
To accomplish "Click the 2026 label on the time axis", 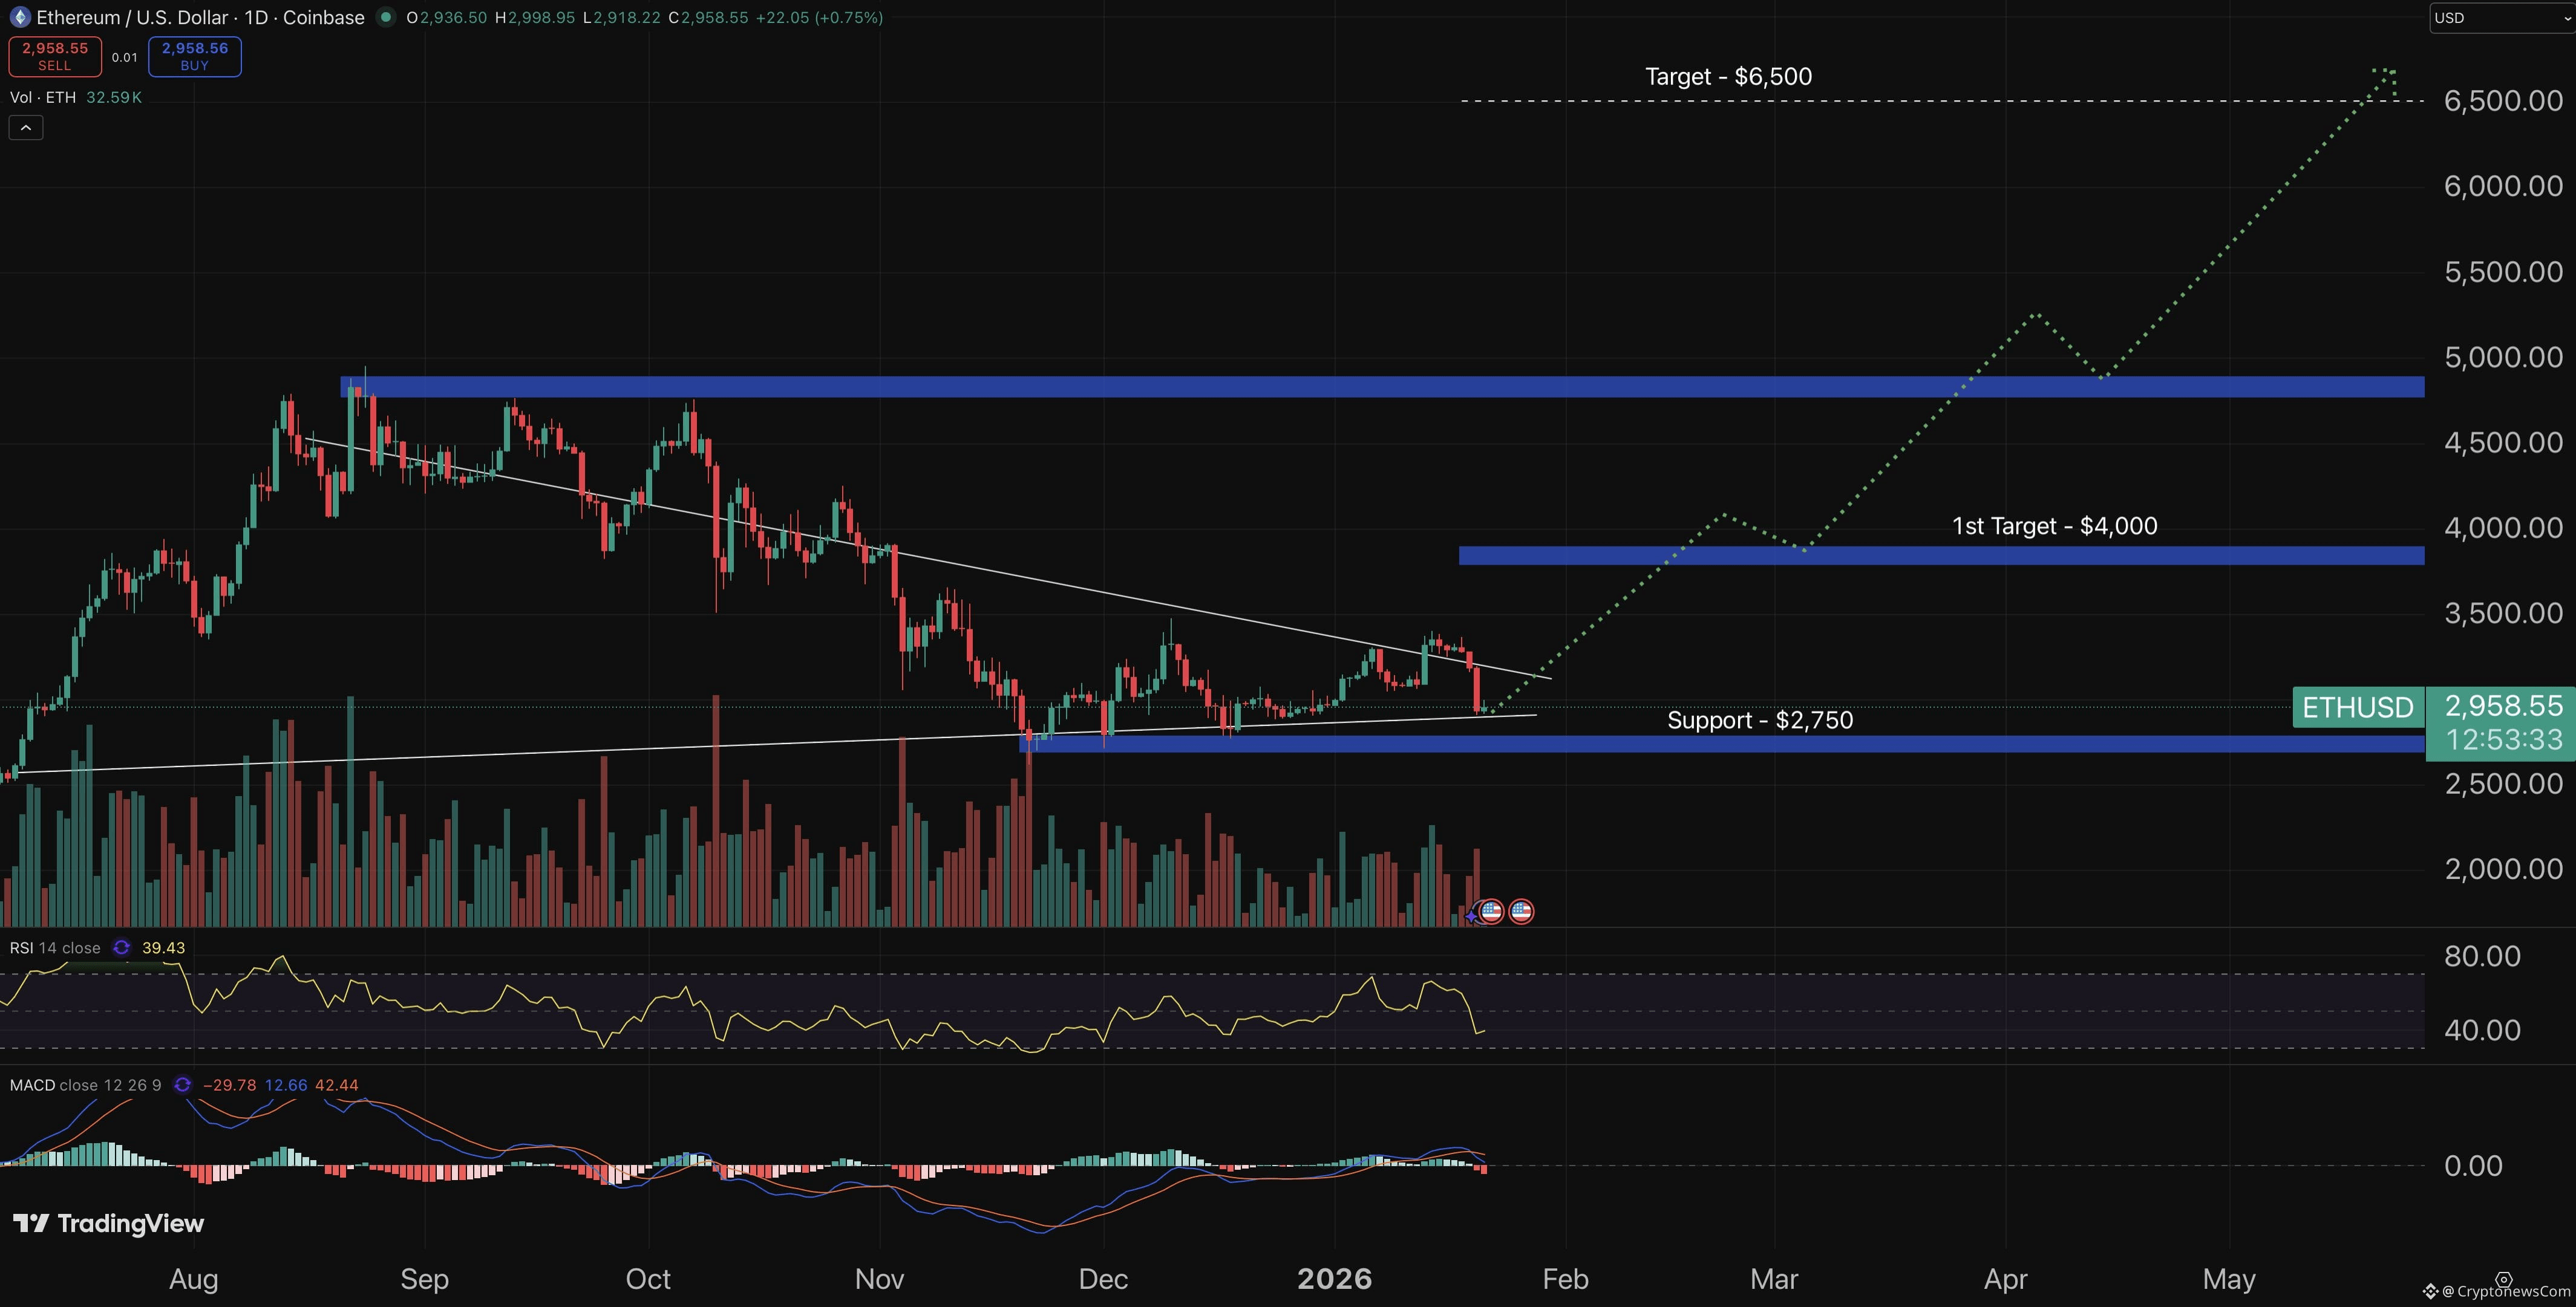I will pyautogui.click(x=1335, y=1279).
